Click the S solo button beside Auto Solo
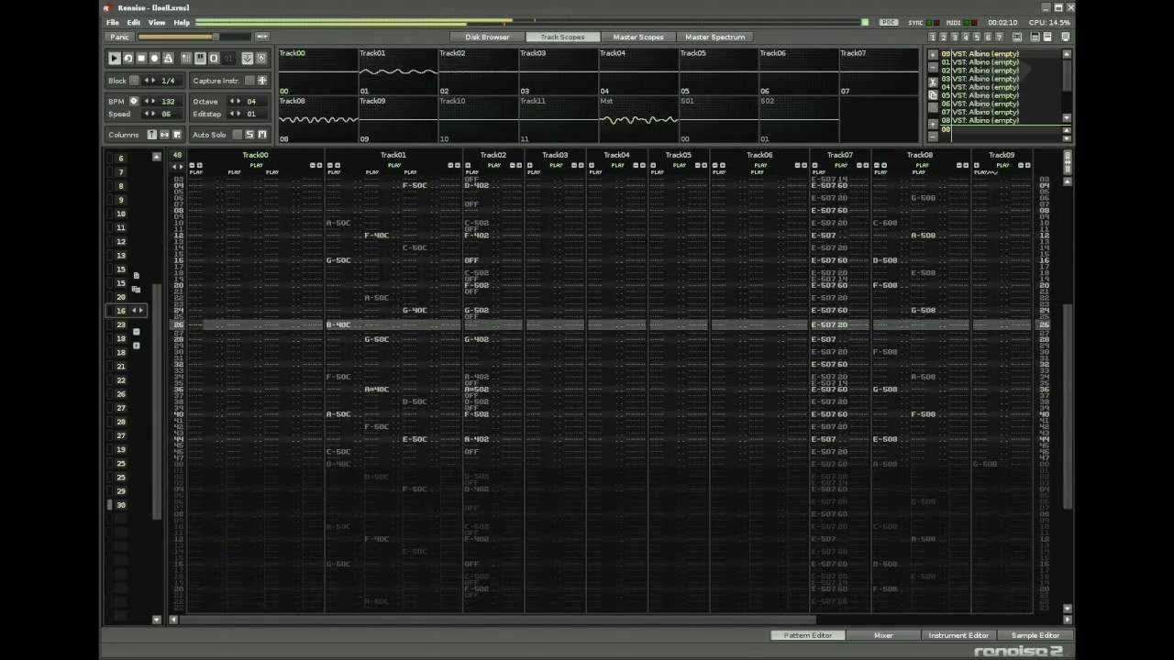This screenshot has width=1174, height=660. tap(249, 135)
